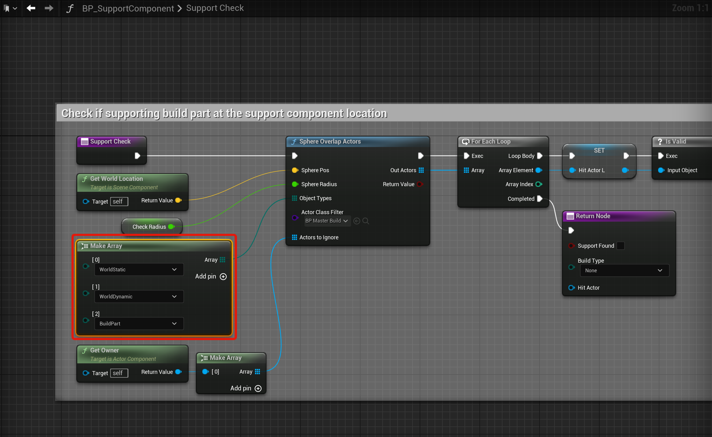Open the WorldDynamic object type dropdown
The image size is (712, 437).
(x=139, y=297)
